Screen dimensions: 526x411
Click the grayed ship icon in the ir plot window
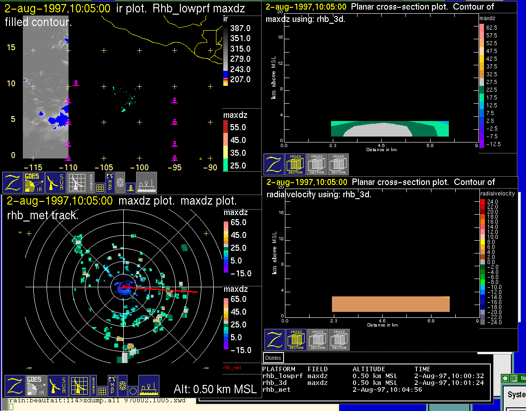pos(147,183)
